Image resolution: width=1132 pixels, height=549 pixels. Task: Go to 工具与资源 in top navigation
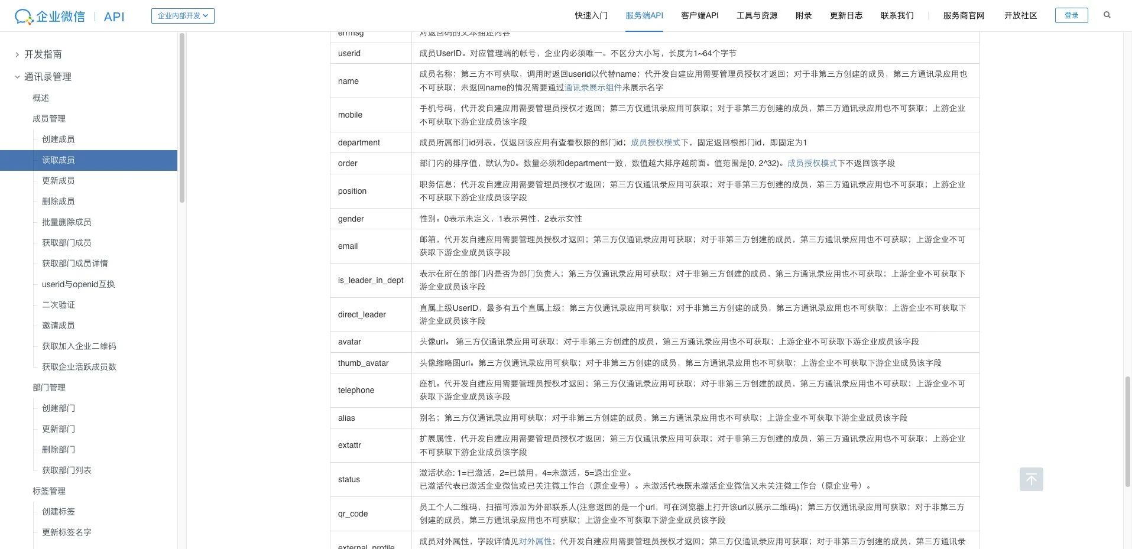point(757,15)
